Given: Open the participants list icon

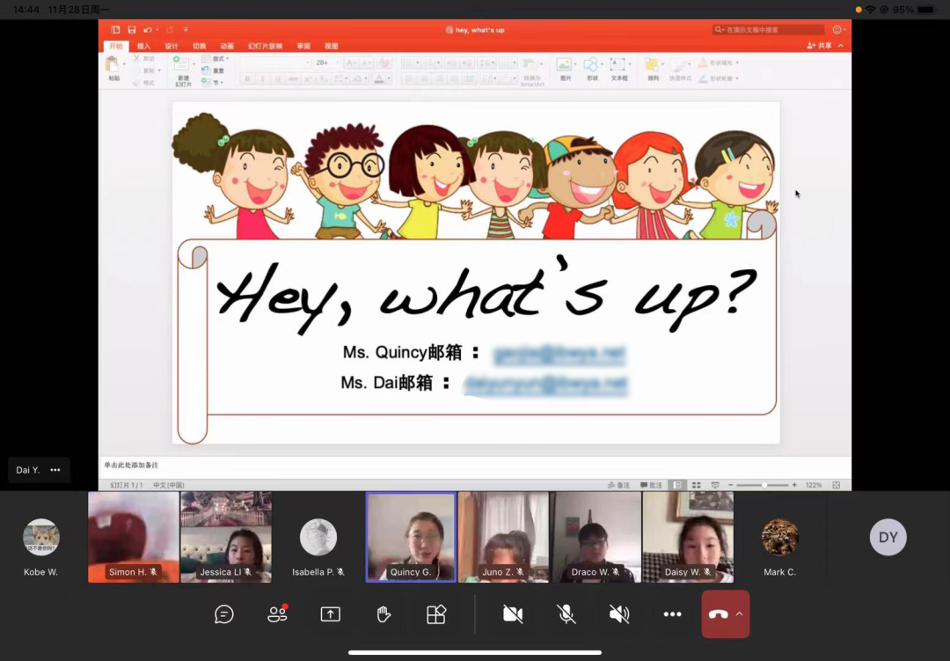Looking at the screenshot, I should pos(277,614).
